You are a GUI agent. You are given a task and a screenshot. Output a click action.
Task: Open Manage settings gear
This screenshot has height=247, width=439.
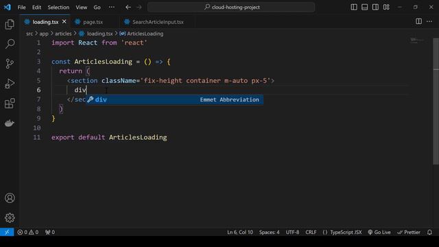pyautogui.click(x=10, y=217)
